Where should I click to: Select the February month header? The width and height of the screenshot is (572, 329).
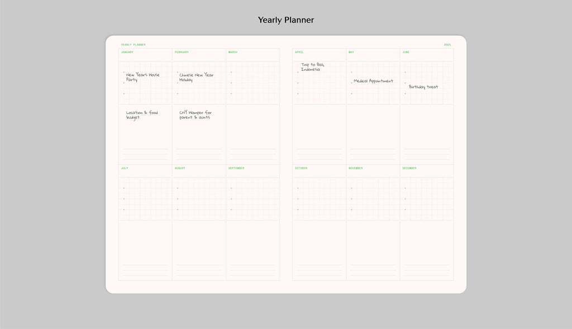tap(182, 52)
